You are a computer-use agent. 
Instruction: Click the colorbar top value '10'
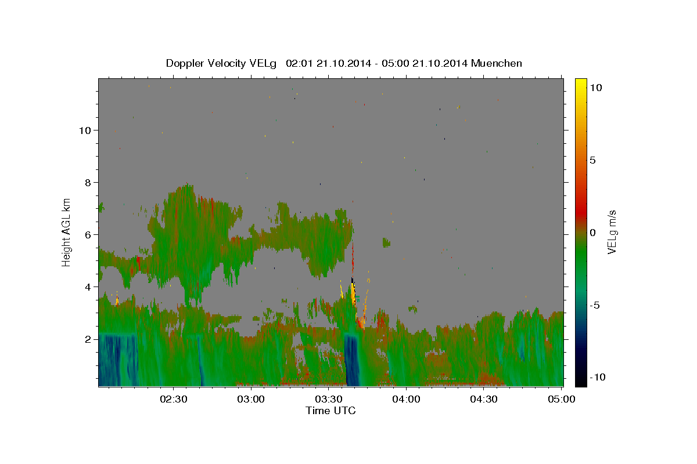point(595,88)
